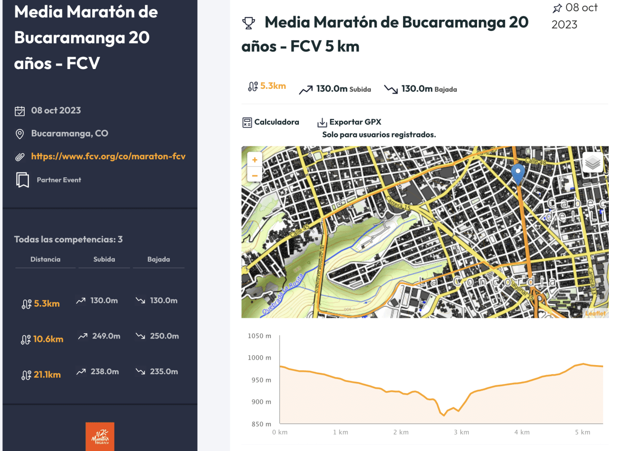
Task: Select the 5.3km race distance
Action: [x=46, y=304]
